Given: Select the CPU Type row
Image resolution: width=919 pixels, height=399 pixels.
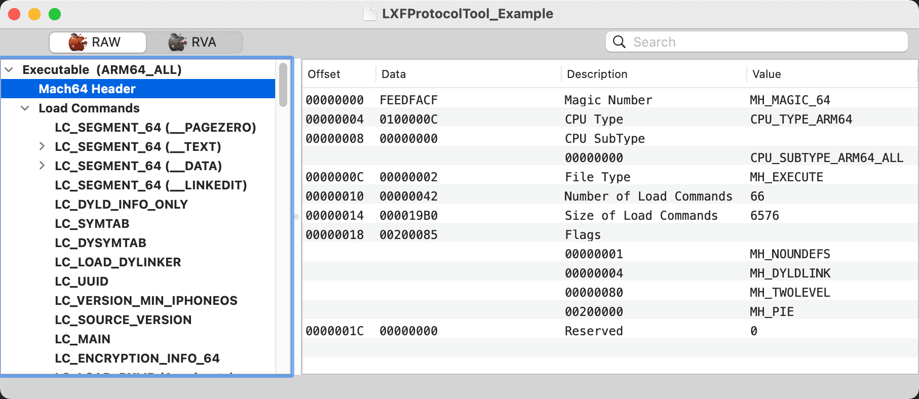Looking at the screenshot, I should click(610, 119).
